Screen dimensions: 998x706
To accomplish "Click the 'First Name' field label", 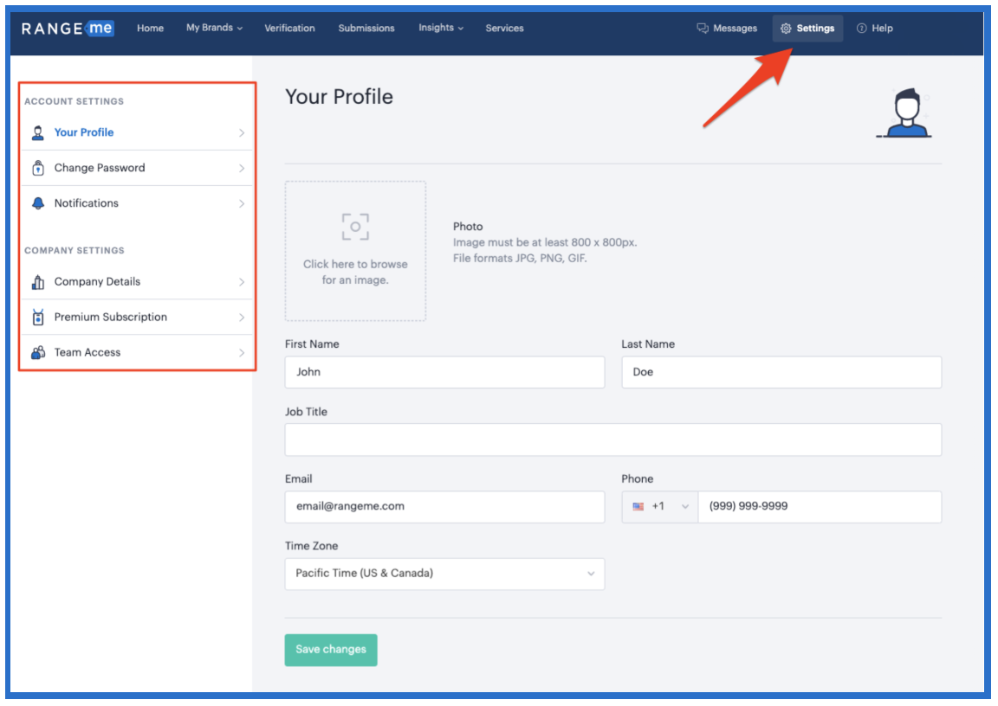I will [x=312, y=344].
